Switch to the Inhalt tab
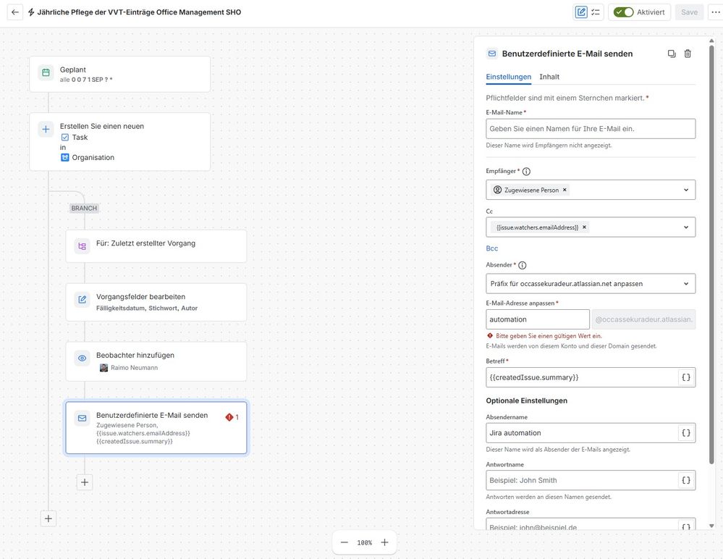Image resolution: width=723 pixels, height=559 pixels. point(549,77)
